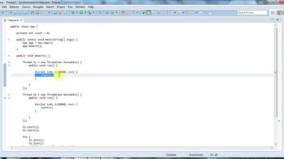Viewport: 284px width, 159px height.
Task: Close the App.java tab with its X
Action: pyautogui.click(x=21, y=20)
